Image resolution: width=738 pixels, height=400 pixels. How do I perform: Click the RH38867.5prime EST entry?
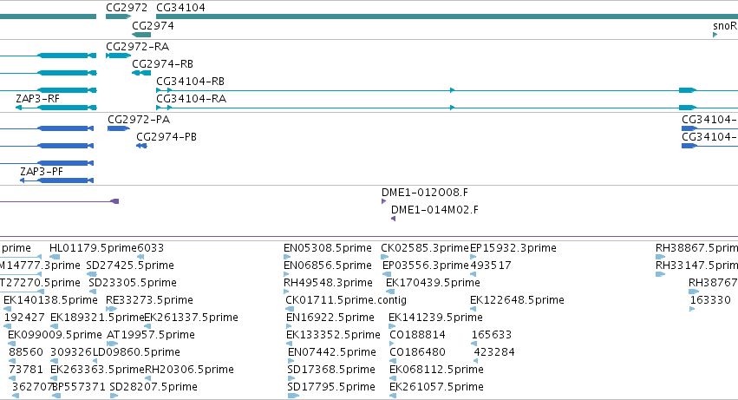pos(696,248)
